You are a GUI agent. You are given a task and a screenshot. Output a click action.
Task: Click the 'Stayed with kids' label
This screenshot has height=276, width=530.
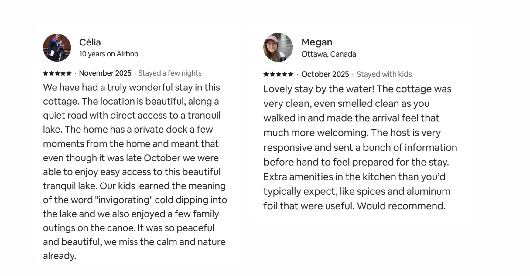click(384, 74)
